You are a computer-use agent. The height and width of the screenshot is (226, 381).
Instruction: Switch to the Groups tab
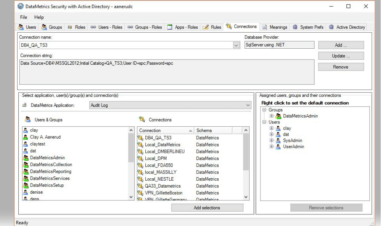[x=52, y=27]
